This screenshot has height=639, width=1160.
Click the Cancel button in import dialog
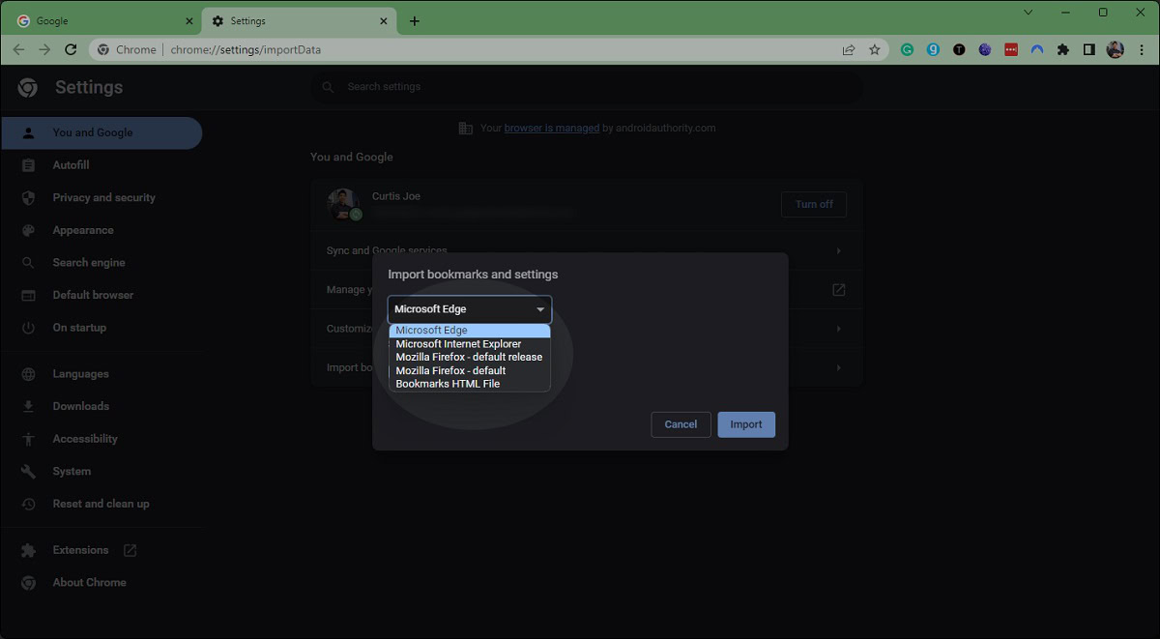pyautogui.click(x=681, y=424)
